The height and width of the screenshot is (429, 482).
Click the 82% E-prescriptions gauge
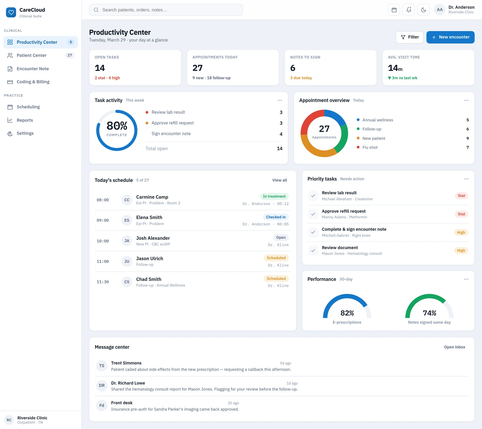[x=347, y=306]
